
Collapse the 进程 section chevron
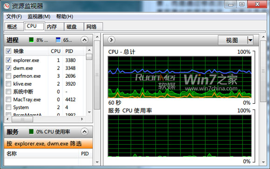84,40
